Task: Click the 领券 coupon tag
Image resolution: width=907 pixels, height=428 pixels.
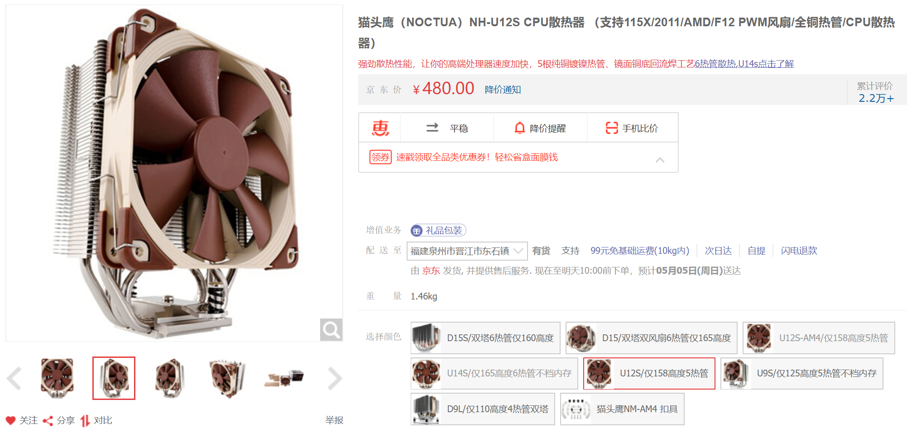Action: pyautogui.click(x=380, y=157)
